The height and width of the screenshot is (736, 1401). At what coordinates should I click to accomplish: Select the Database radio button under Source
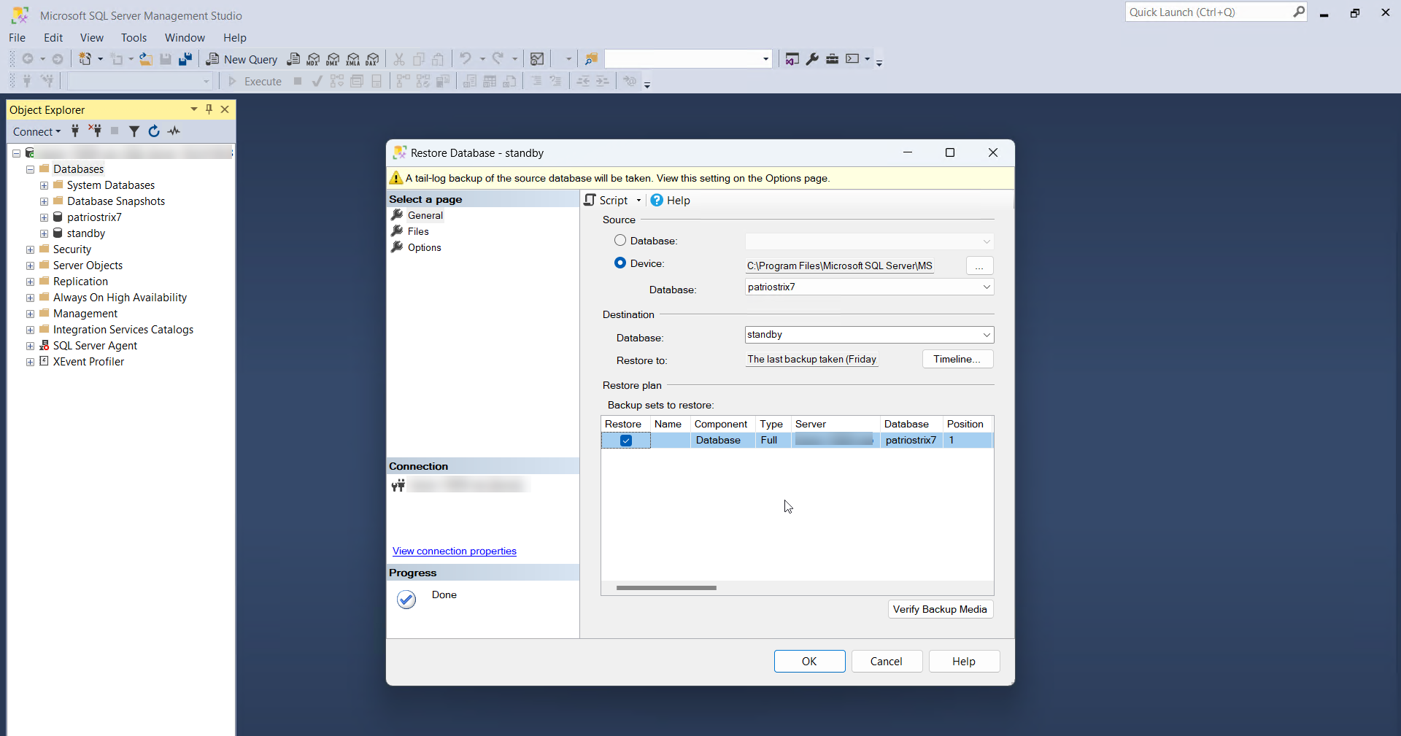pyautogui.click(x=620, y=241)
